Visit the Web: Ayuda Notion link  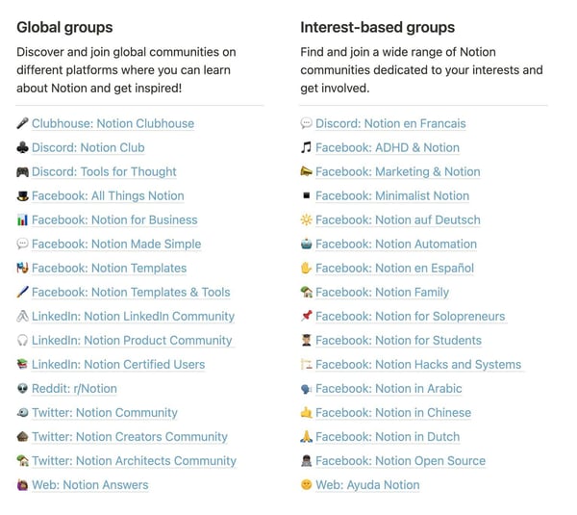tap(367, 485)
